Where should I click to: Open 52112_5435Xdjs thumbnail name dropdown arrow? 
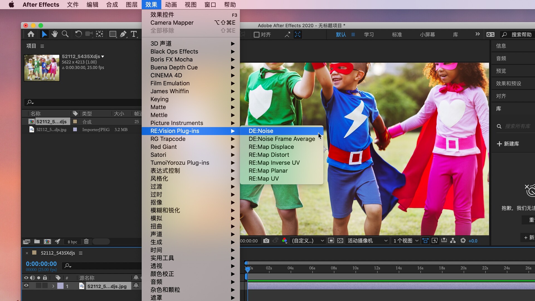click(x=103, y=57)
